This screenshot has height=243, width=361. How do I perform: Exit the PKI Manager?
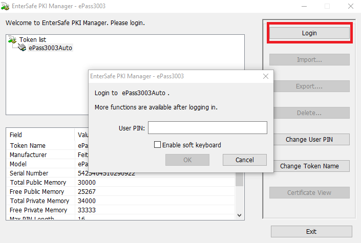[x=311, y=231]
